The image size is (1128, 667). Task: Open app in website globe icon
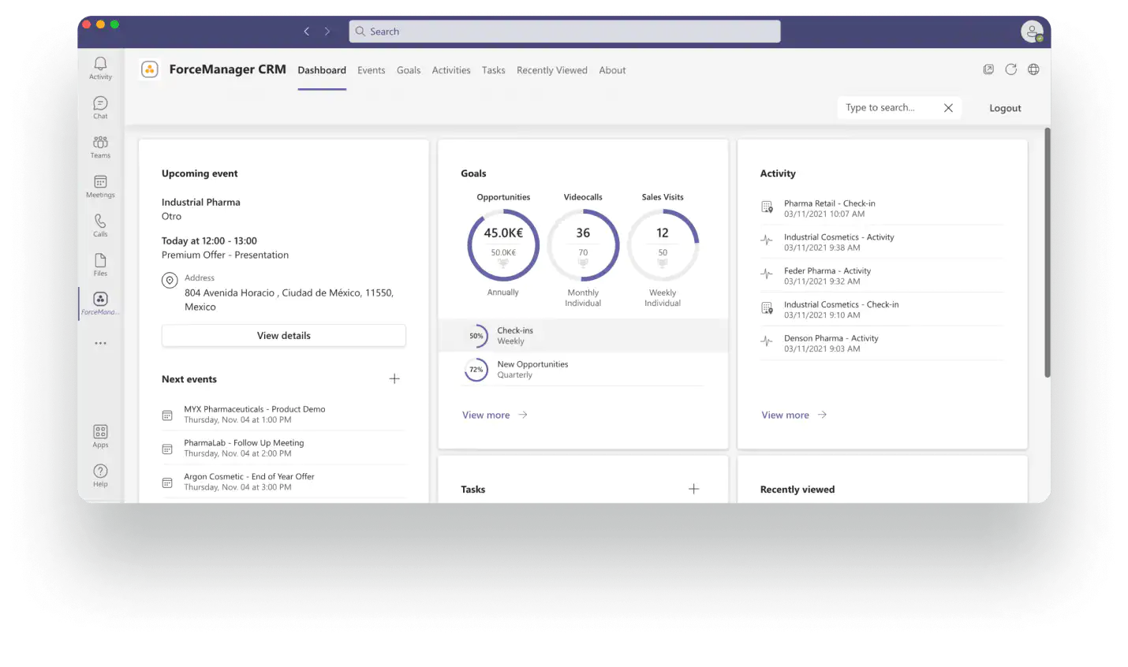[x=1033, y=69]
